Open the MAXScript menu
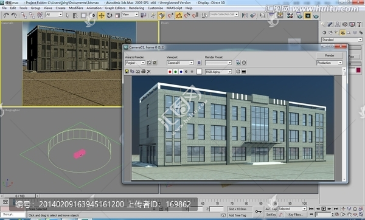Viewport: 365px width, 220px height. pyautogui.click(x=174, y=8)
